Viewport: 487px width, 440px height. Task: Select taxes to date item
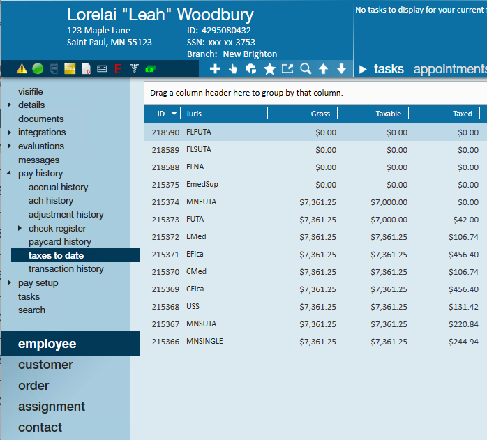pos(75,255)
